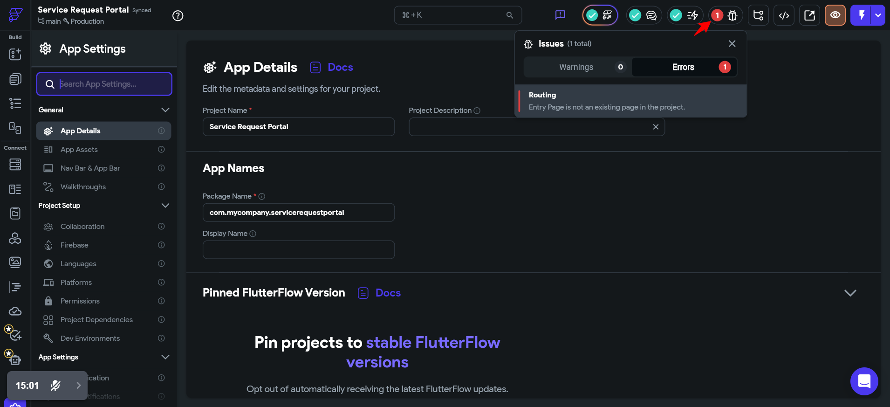Toggle the microphone mute on recorder
890x407 pixels.
tap(55, 386)
